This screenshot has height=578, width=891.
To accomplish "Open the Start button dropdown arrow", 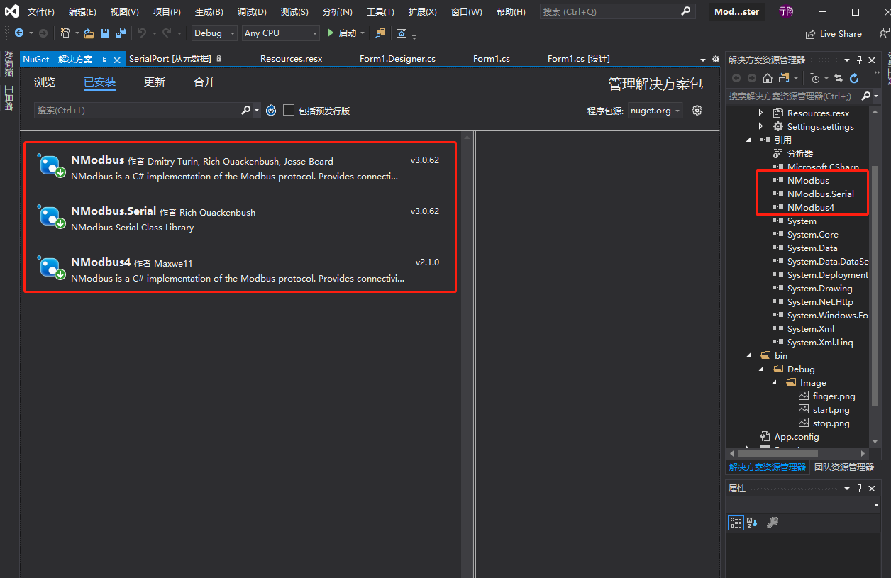I will coord(363,34).
